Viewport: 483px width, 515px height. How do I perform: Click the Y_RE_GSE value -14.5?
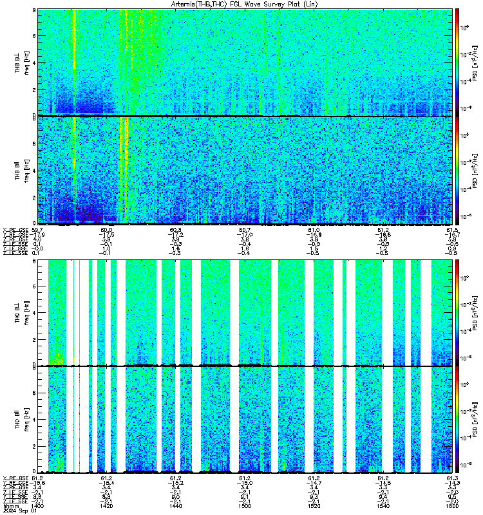(x=383, y=483)
